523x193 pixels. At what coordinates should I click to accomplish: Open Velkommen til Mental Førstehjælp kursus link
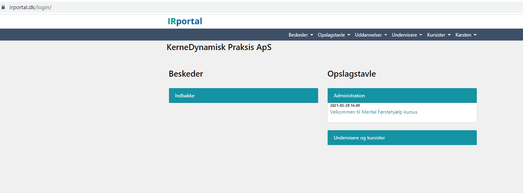[x=374, y=112]
